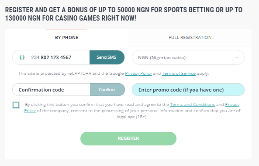Focus the Confirmation code input field
This screenshot has height=166, width=259.
pyautogui.click(x=51, y=90)
